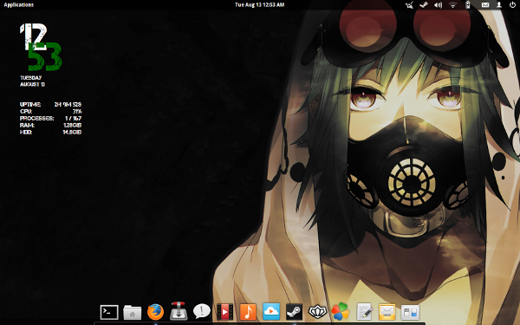Open System Settings switches icon in dock
520x325 pixels.
tap(410, 312)
